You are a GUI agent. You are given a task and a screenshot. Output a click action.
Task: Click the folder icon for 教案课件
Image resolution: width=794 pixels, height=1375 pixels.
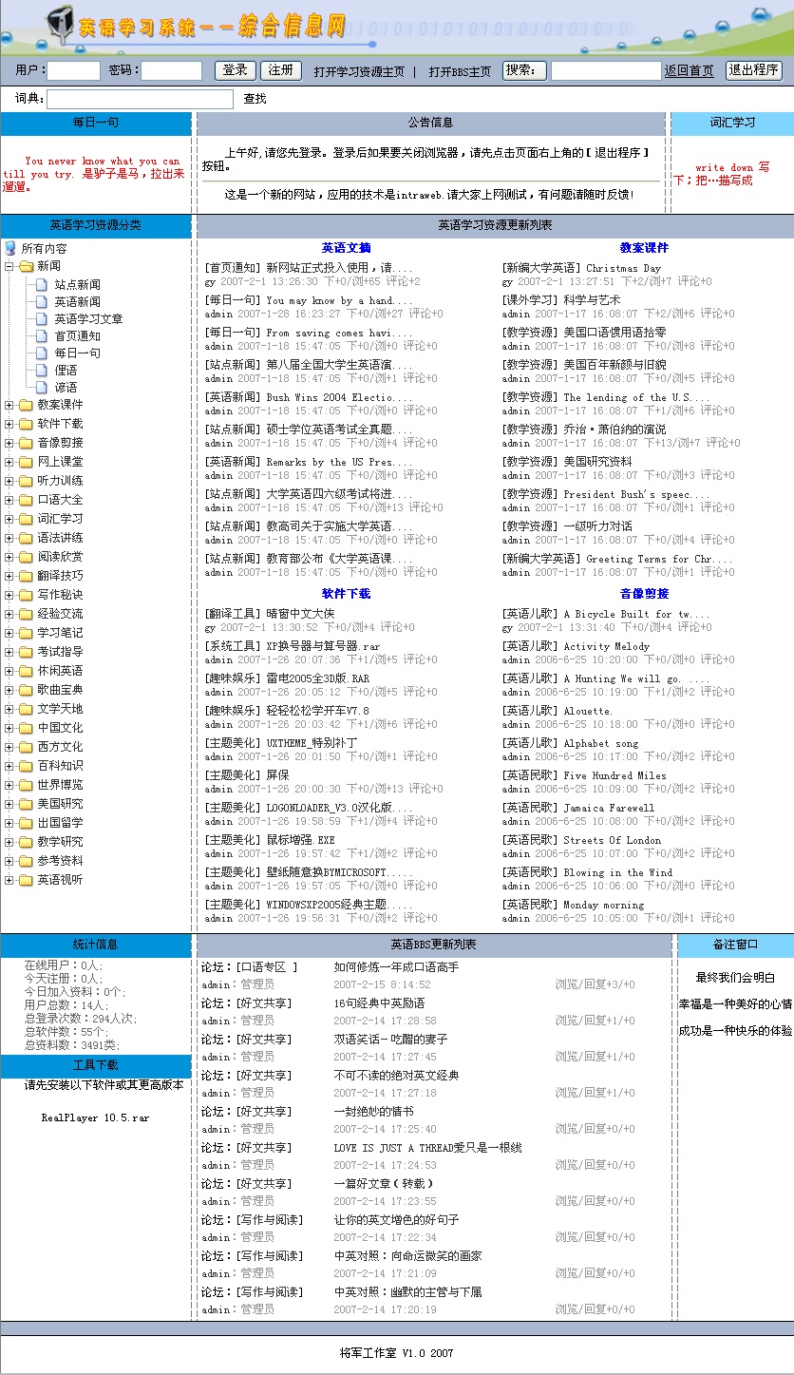(26, 405)
